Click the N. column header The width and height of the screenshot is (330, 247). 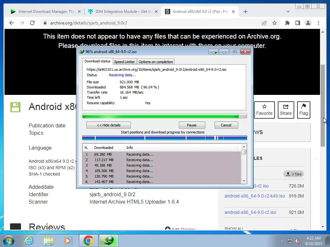87,148
